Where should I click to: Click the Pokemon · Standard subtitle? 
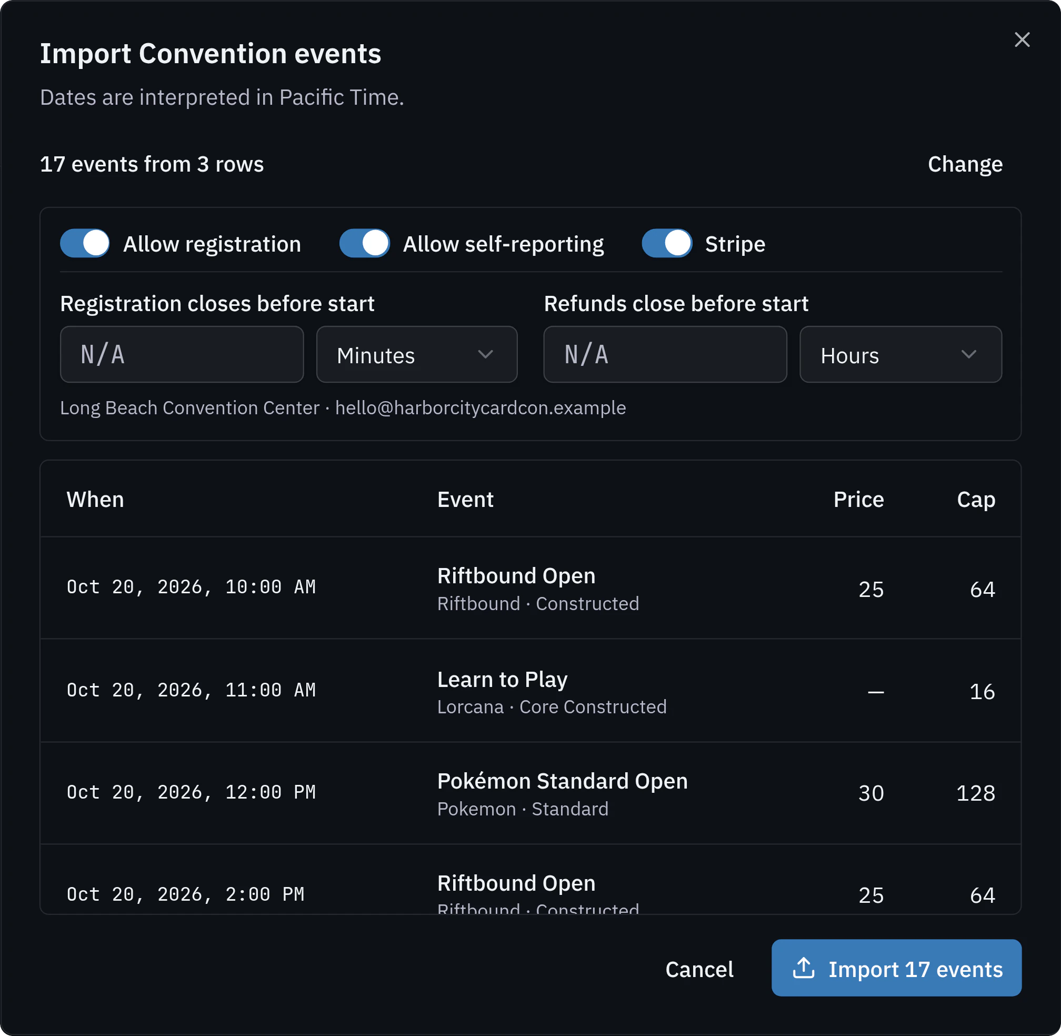click(x=523, y=809)
